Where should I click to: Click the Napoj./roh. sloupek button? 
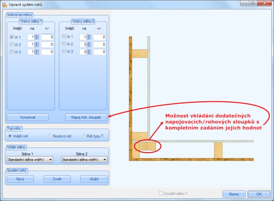coord(86,117)
